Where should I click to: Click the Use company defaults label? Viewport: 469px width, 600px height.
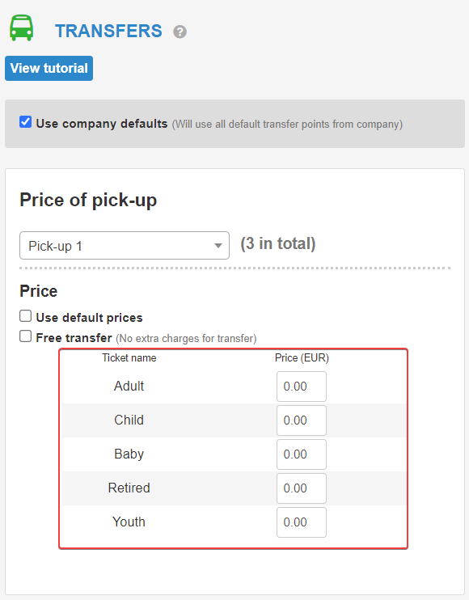(102, 124)
